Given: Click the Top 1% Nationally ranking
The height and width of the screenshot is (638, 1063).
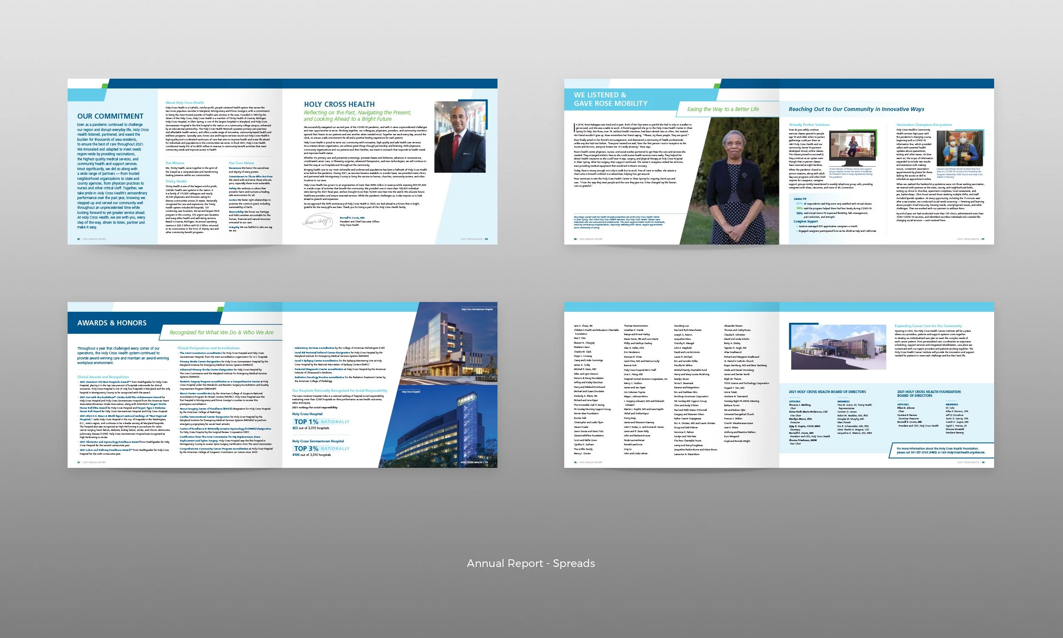Looking at the screenshot, I should pyautogui.click(x=321, y=422).
